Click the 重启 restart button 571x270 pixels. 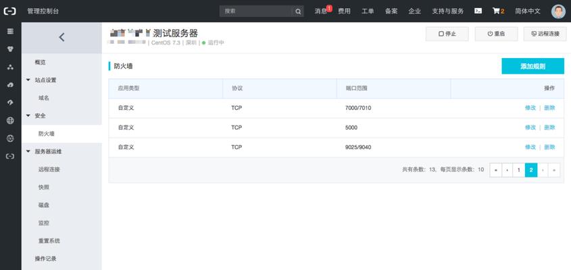(x=496, y=34)
